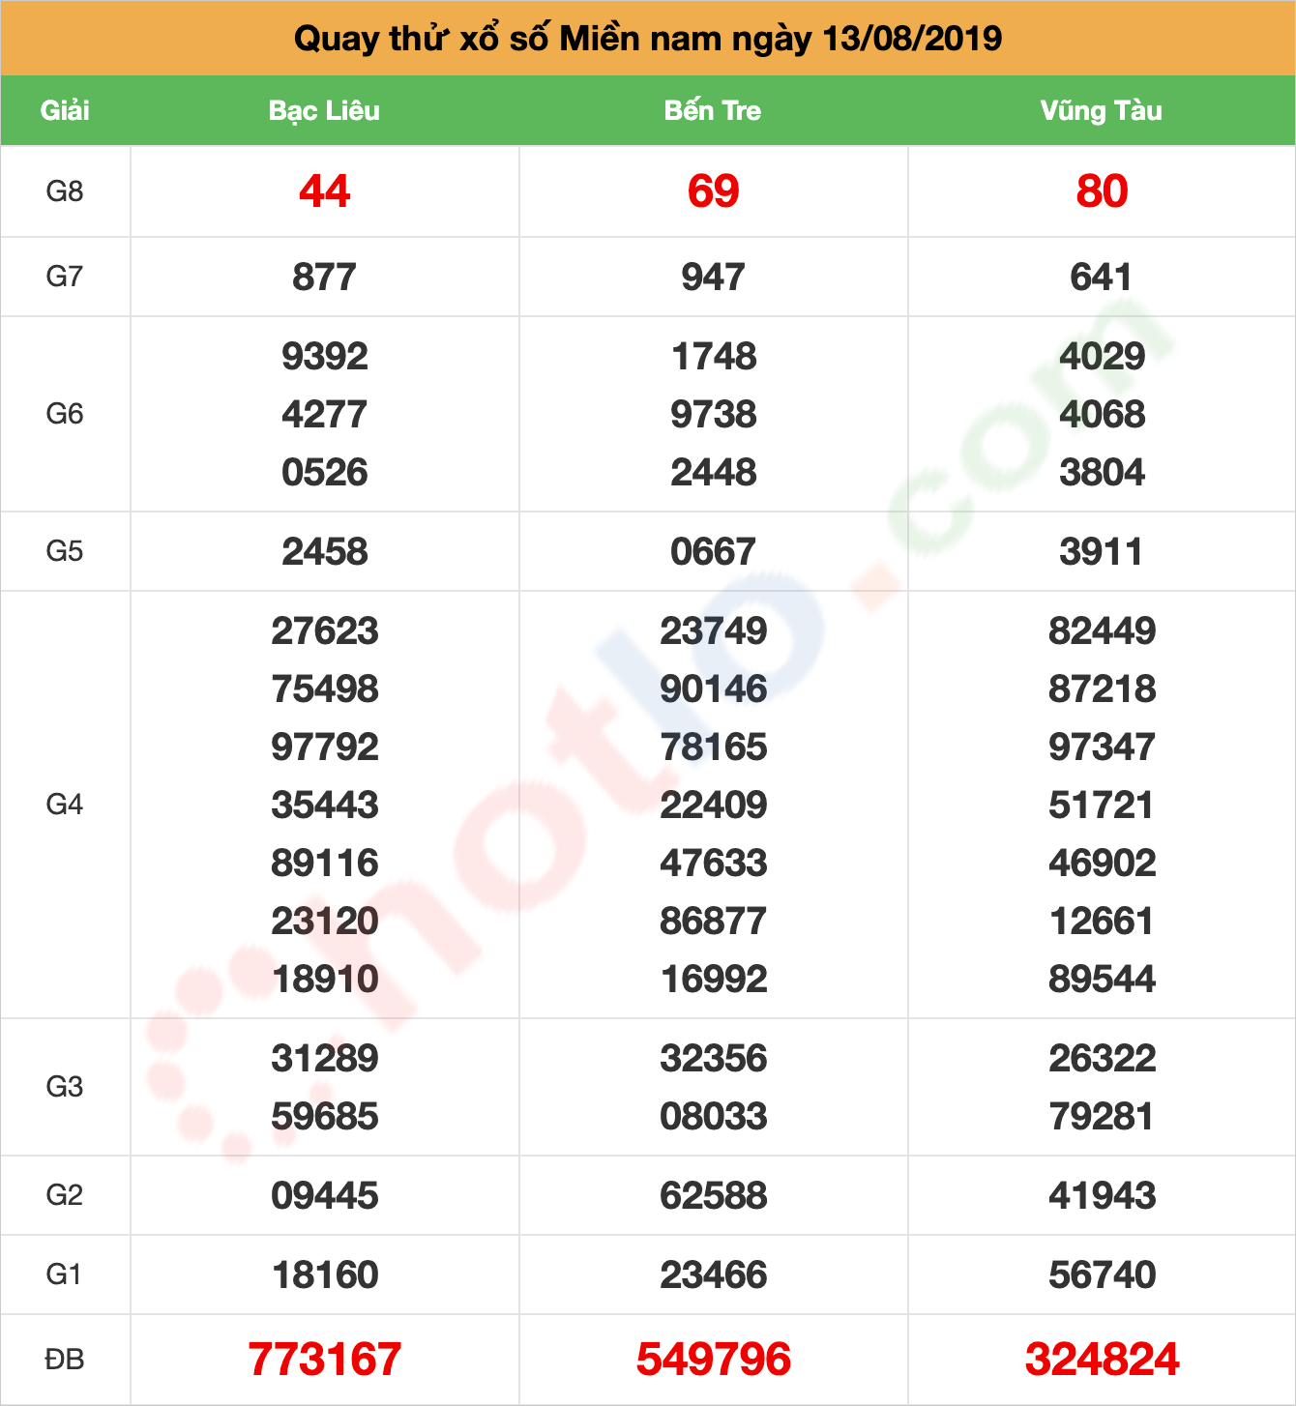Select red G8 number 80

point(1102,191)
